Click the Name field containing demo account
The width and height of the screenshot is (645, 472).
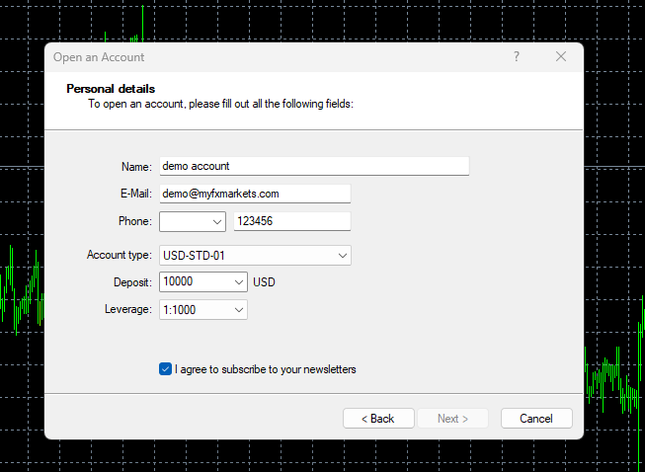tap(313, 166)
